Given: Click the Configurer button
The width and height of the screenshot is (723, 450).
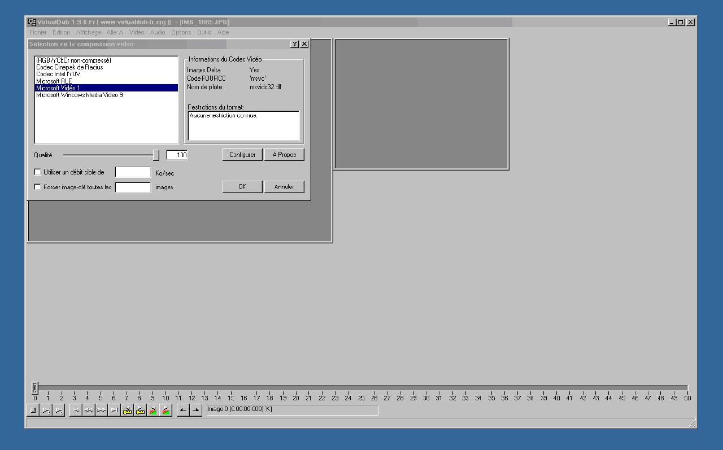Looking at the screenshot, I should pyautogui.click(x=242, y=155).
